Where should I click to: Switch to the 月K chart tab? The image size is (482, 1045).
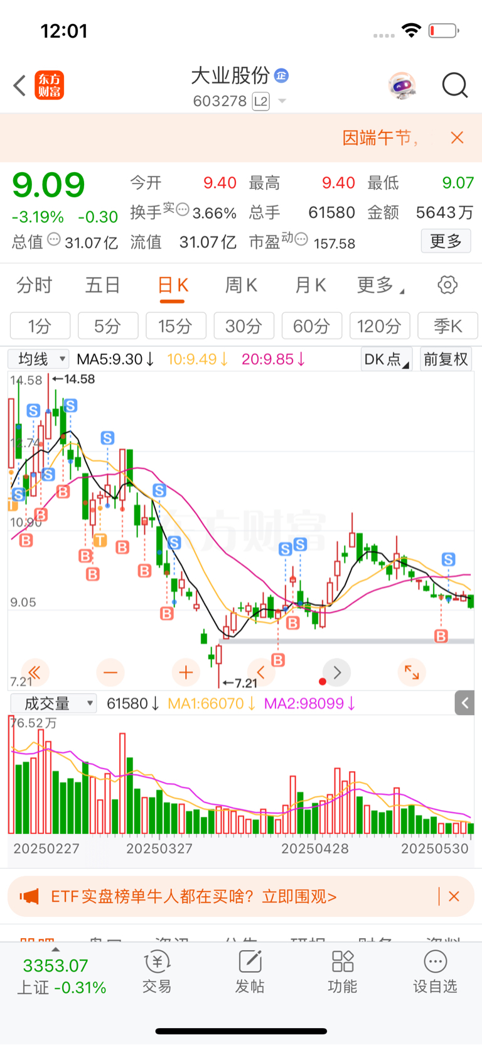pyautogui.click(x=310, y=285)
